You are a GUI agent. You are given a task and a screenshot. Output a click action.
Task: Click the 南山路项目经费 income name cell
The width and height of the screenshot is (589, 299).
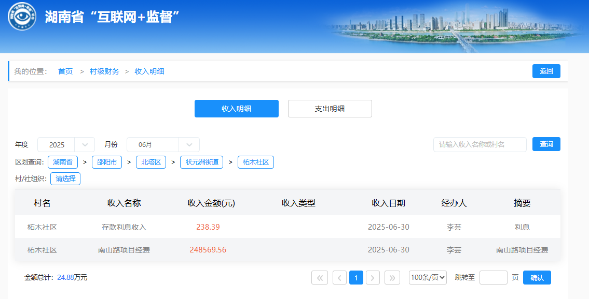[x=124, y=250]
